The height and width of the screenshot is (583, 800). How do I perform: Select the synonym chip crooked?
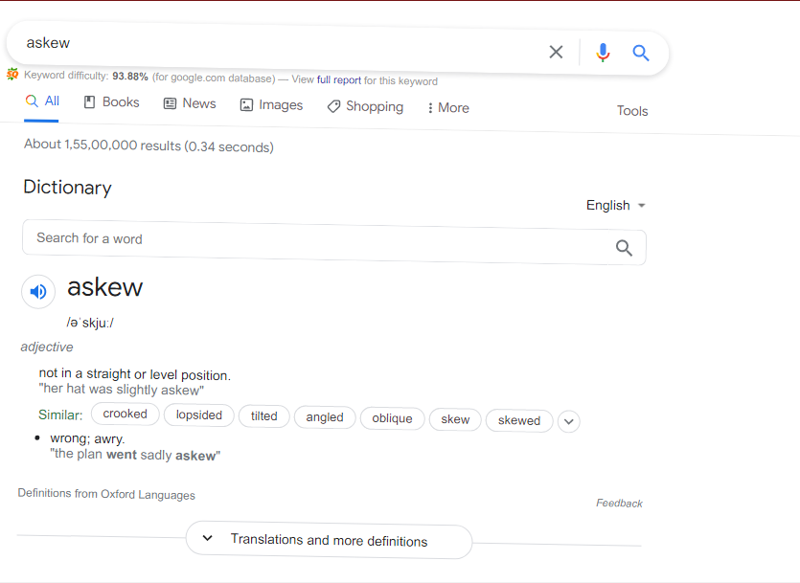click(x=125, y=414)
